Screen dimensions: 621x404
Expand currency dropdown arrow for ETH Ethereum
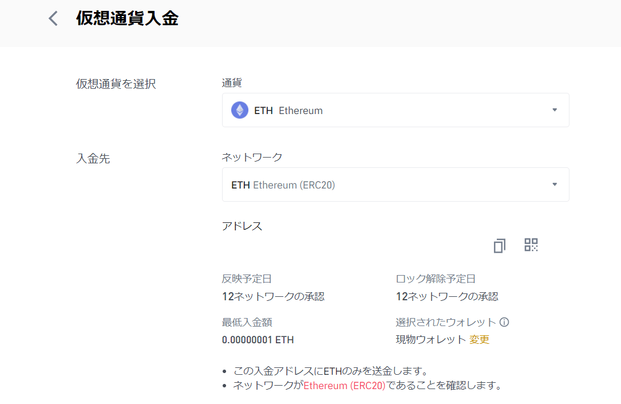[x=555, y=110]
